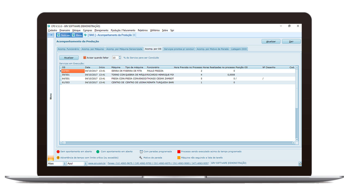This screenshot has width=349, height=196.
Task: Open the Compras menu
Action: [88, 30]
